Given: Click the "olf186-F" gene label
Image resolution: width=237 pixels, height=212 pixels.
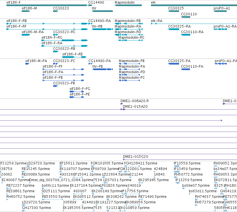Looking at the screenshot, I should (x=13, y=3).
